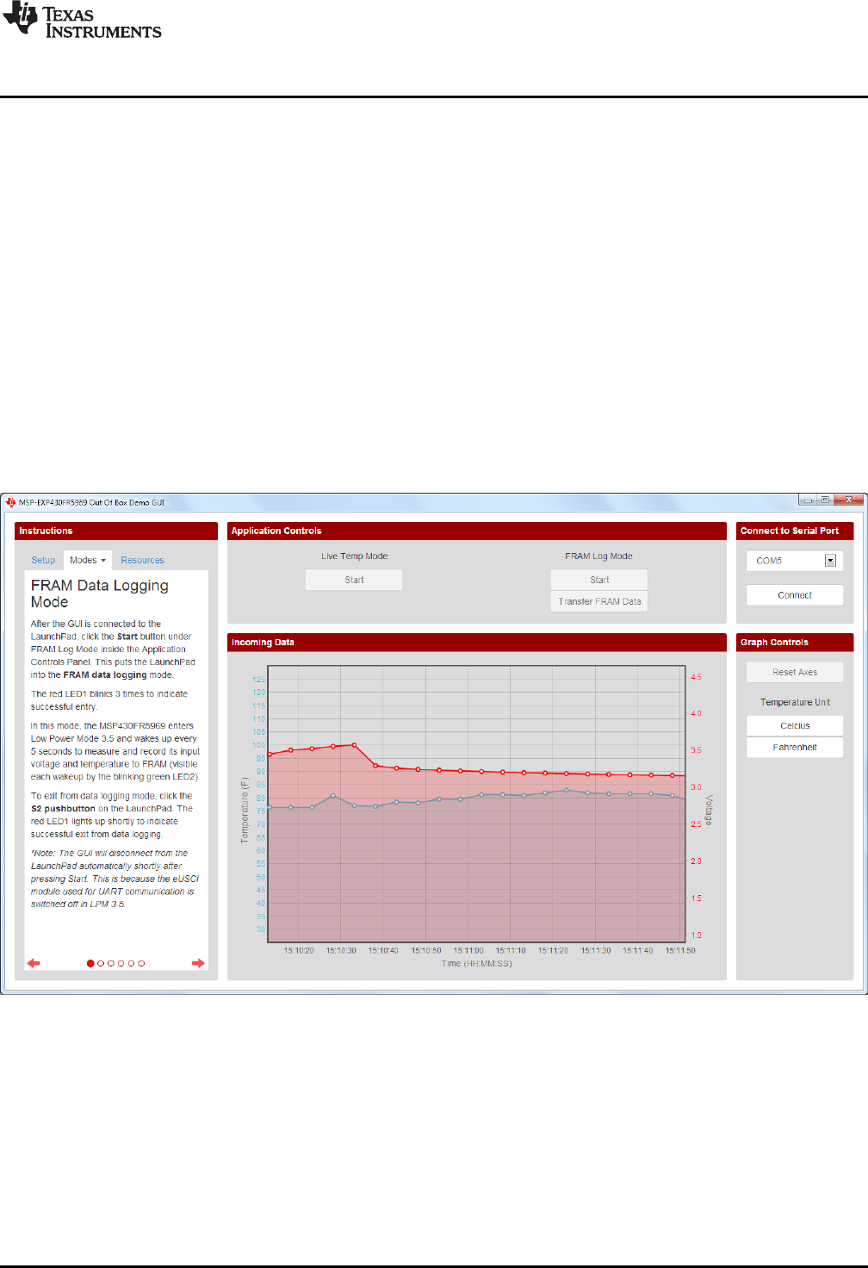Start Live Temp Mode
868x1268 pixels.
[354, 580]
